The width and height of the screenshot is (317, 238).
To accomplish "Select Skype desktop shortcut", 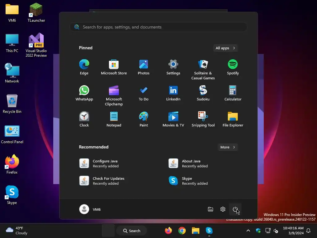I will point(12,195).
